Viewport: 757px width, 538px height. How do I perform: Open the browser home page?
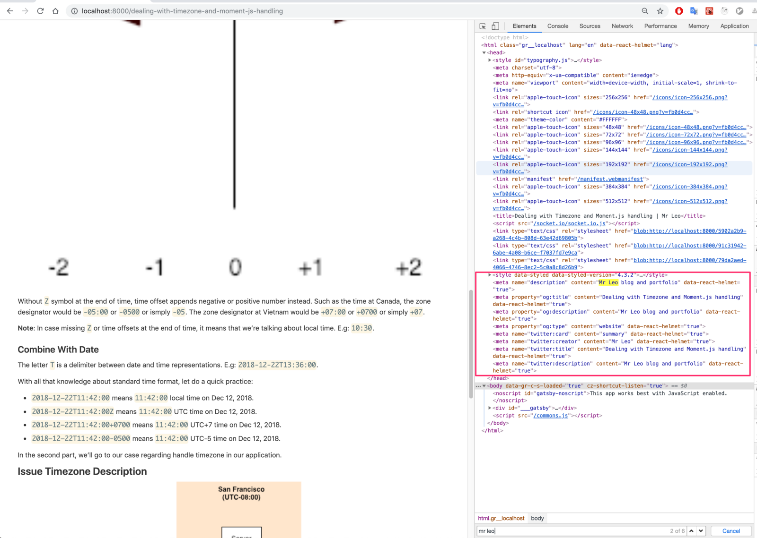click(x=55, y=11)
